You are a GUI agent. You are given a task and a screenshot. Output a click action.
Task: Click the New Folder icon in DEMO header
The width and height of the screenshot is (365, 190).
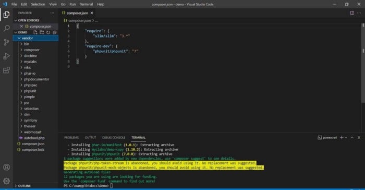pos(42,32)
